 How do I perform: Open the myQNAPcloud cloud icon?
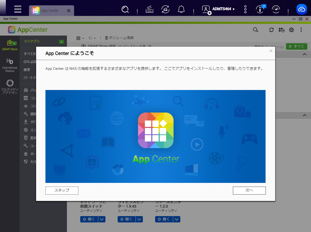tap(301, 9)
